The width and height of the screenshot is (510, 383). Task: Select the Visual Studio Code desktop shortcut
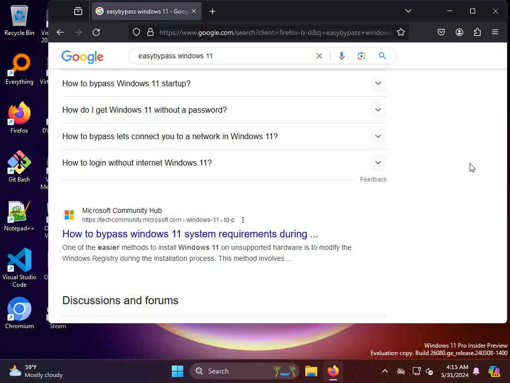pyautogui.click(x=19, y=268)
